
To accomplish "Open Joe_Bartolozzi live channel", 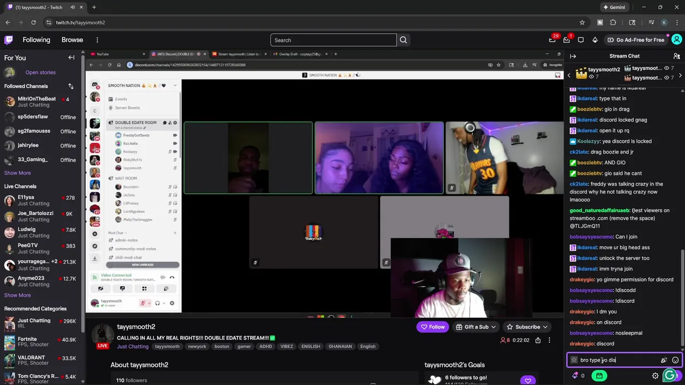I will [x=42, y=216].
